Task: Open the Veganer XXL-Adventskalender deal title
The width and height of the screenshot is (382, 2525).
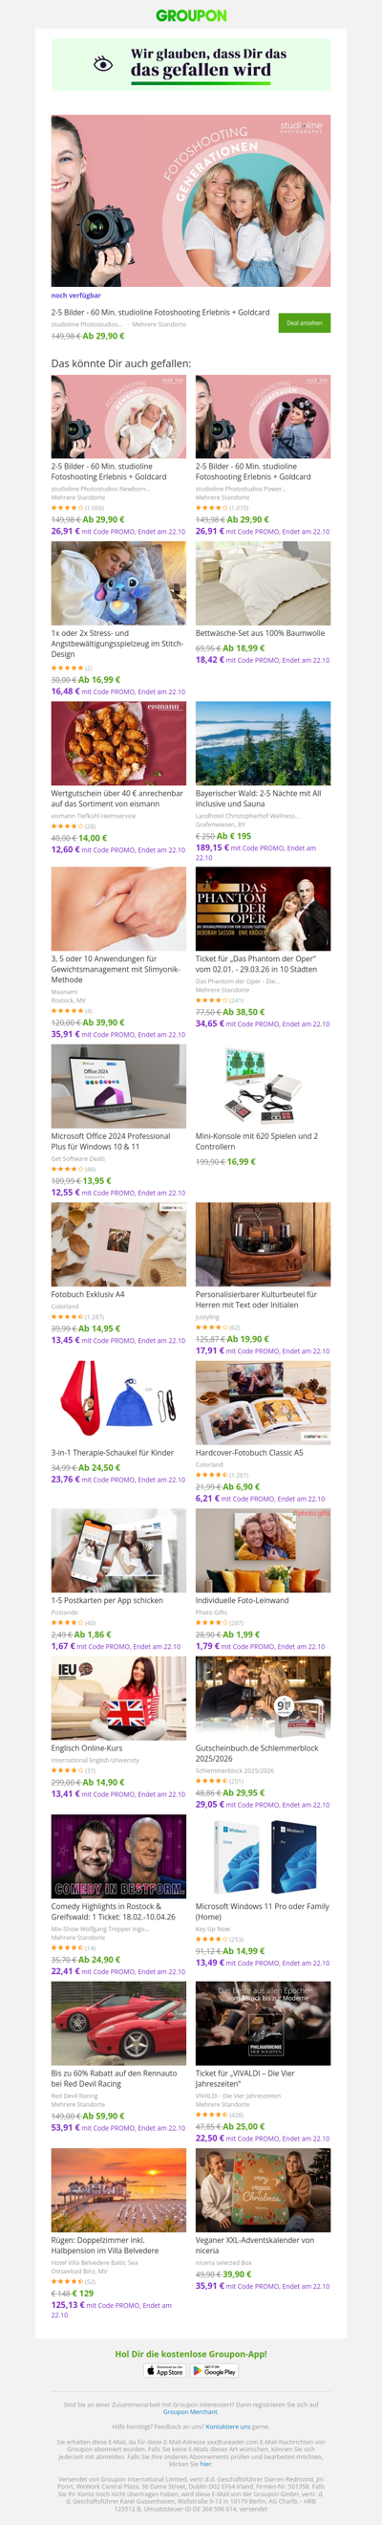Action: (x=255, y=2245)
